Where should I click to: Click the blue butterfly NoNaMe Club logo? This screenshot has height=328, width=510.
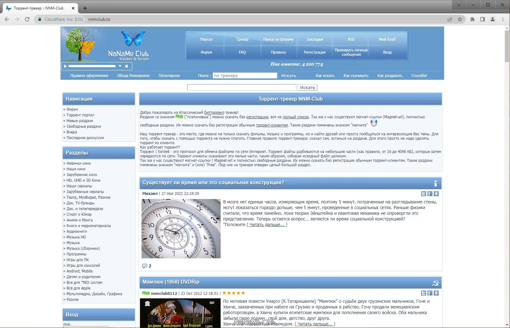(x=133, y=39)
